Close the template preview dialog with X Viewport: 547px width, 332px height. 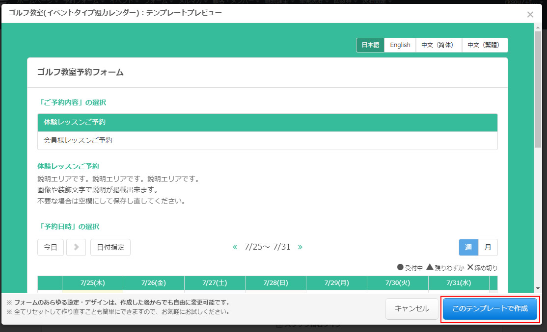click(x=530, y=15)
